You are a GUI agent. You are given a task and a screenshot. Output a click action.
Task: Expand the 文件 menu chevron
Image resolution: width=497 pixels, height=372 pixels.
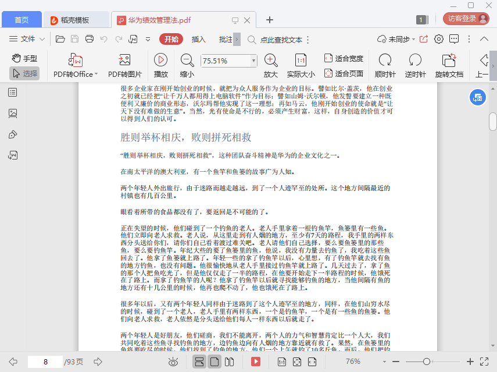(x=42, y=40)
